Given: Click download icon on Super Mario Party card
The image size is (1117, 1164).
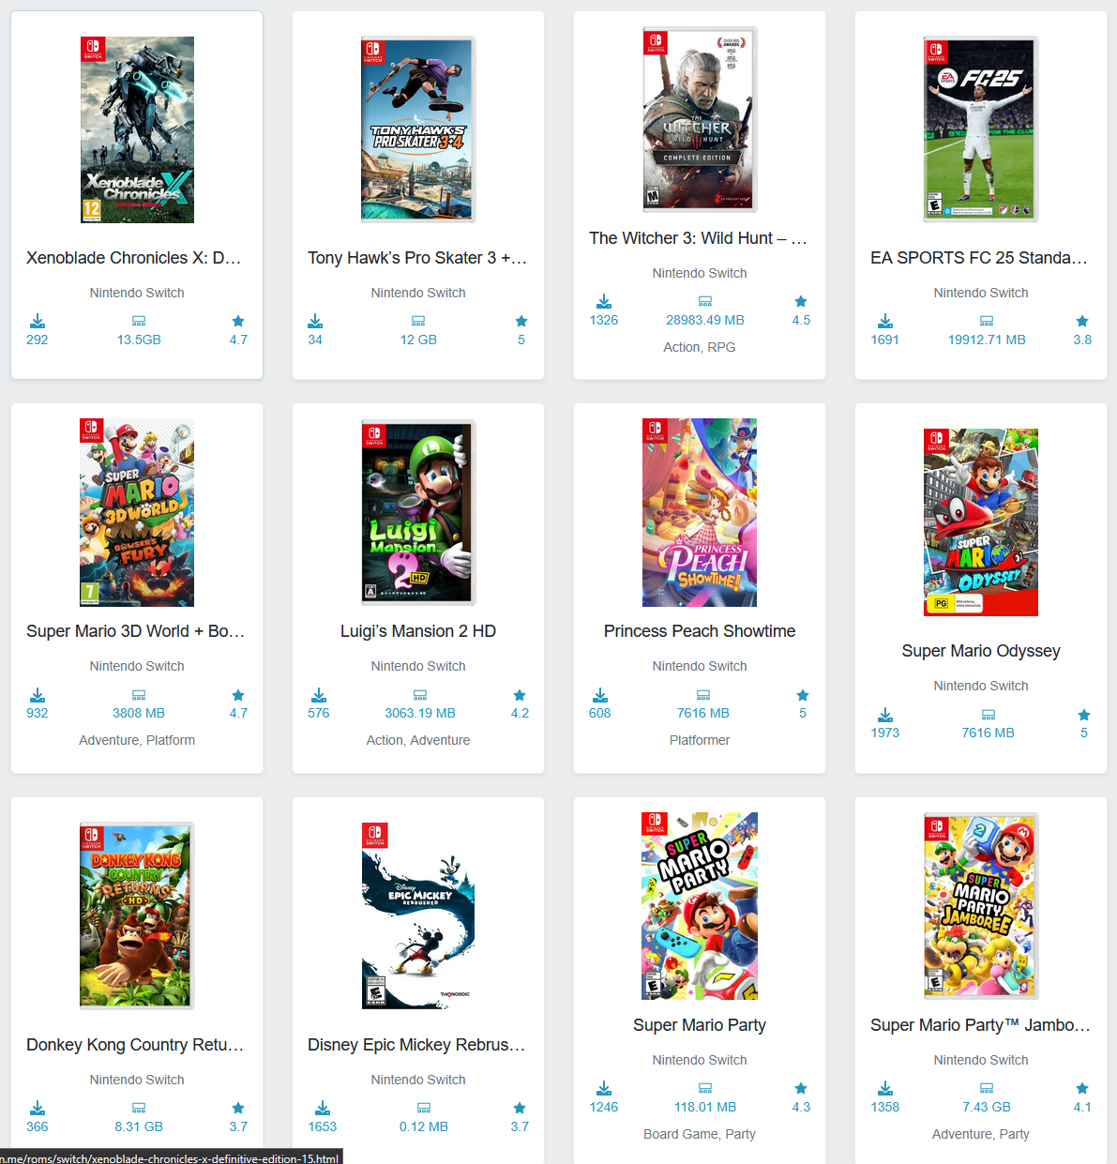Looking at the screenshot, I should (x=604, y=1088).
